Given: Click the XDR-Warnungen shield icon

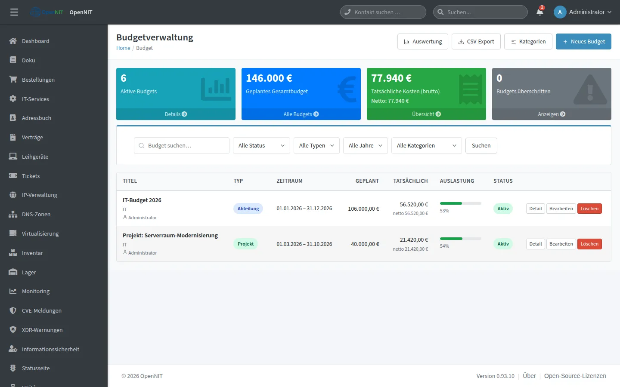Looking at the screenshot, I should point(13,330).
